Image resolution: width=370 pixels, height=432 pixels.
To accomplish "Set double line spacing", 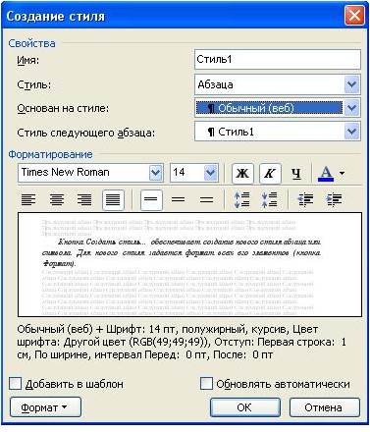I will pos(206,199).
